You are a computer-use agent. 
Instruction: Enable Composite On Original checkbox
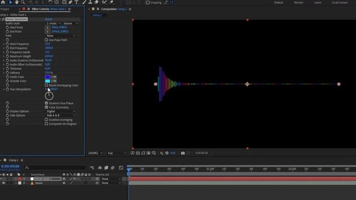[46, 124]
